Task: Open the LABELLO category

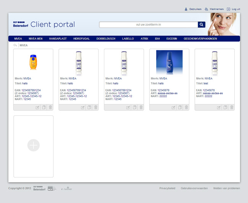Action: click(x=128, y=38)
